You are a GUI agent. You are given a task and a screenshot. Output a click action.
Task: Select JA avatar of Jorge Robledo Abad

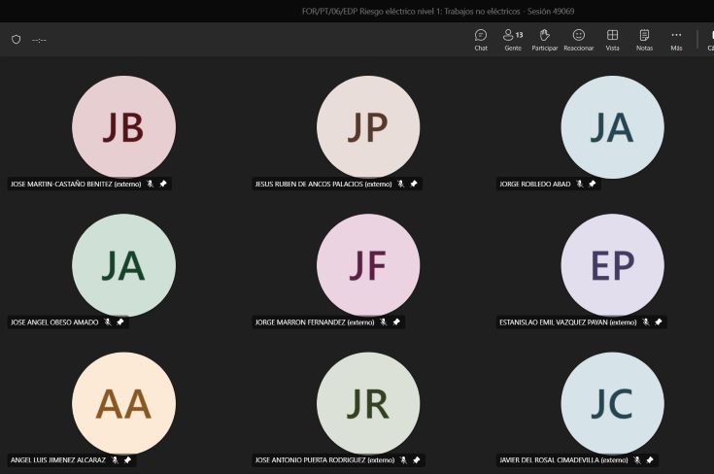(612, 127)
